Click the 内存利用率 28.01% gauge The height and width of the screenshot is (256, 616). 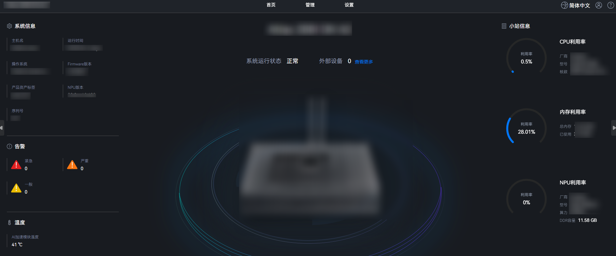click(526, 128)
